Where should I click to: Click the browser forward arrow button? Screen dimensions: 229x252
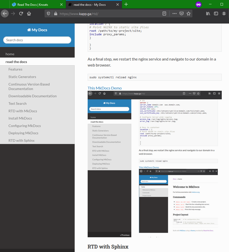[x=13, y=14]
